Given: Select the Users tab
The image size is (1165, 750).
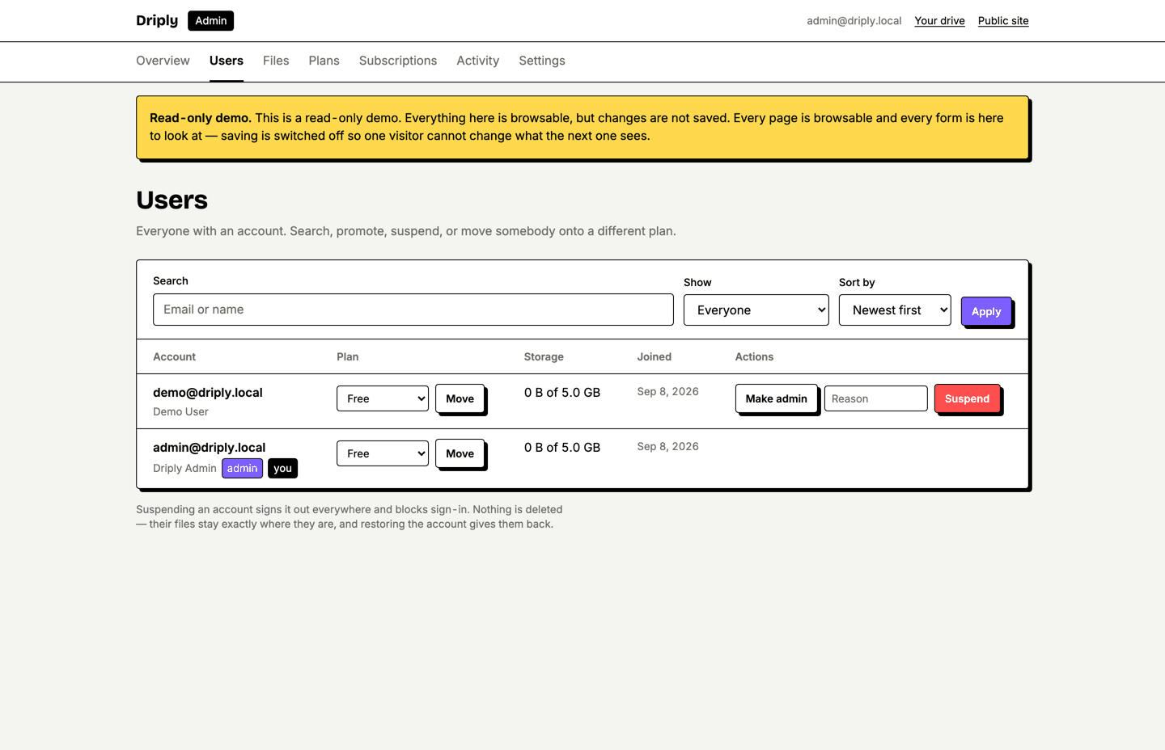Looking at the screenshot, I should pyautogui.click(x=227, y=61).
